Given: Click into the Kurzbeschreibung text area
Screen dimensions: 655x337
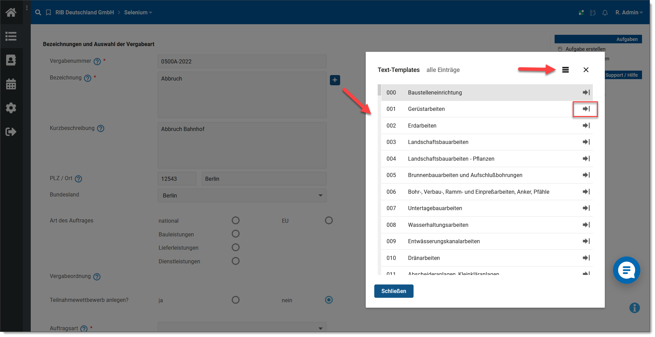Looking at the screenshot, I should point(242,145).
